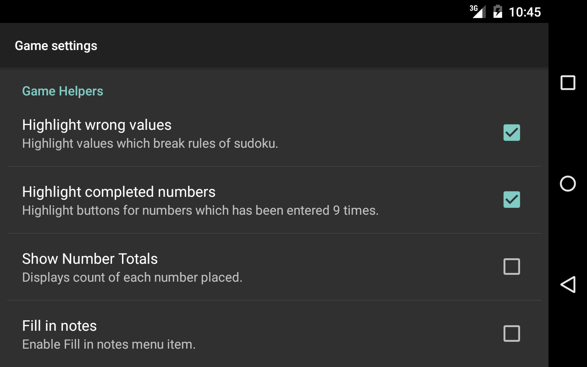This screenshot has width=587, height=367.
Task: Tap the battery charging icon
Action: click(x=498, y=11)
